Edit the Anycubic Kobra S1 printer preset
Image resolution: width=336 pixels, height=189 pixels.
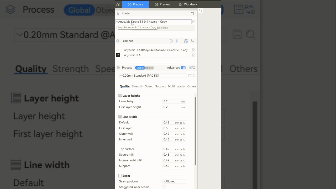(x=194, y=22)
